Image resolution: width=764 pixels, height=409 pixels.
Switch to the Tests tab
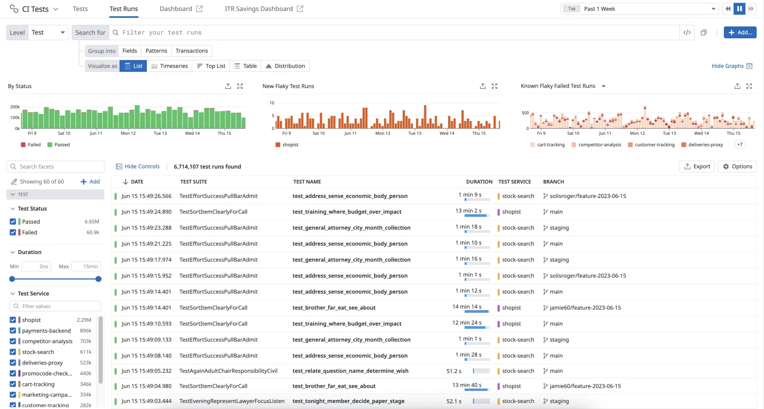pos(80,9)
